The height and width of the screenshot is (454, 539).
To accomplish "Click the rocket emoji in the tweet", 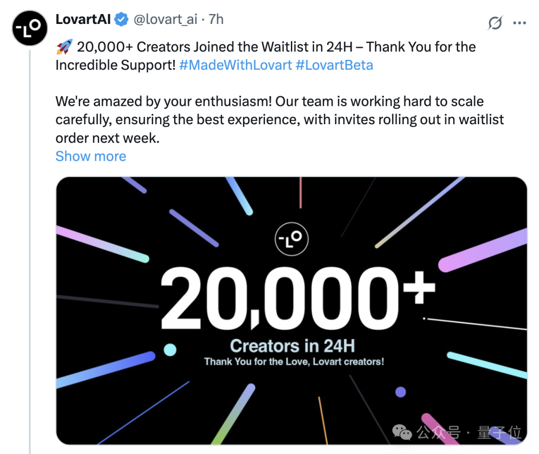I will pos(64,47).
